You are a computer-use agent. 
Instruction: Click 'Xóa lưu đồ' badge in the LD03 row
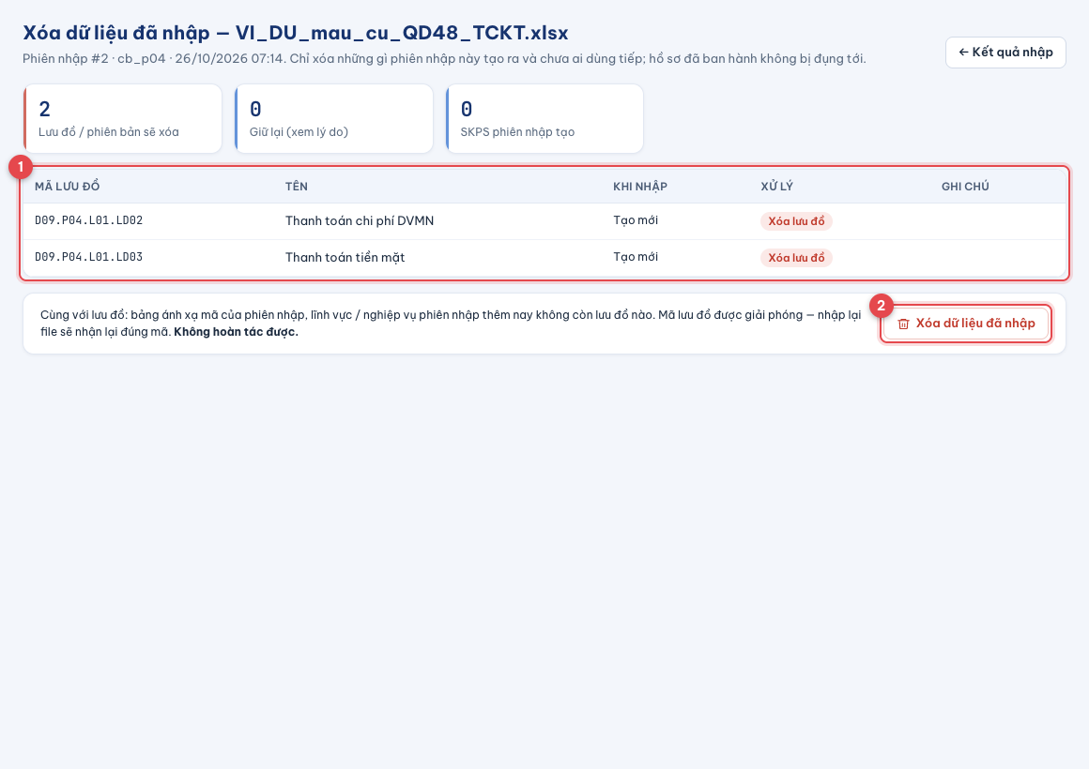click(796, 258)
